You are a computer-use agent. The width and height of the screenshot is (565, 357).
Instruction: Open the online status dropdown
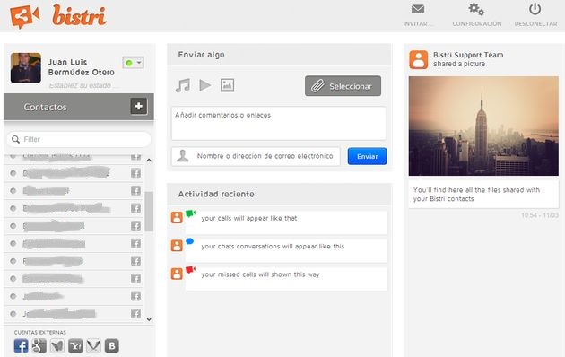(134, 63)
